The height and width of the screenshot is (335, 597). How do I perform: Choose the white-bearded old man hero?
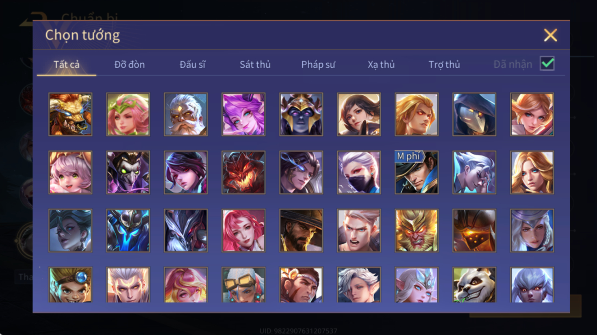pos(186,114)
